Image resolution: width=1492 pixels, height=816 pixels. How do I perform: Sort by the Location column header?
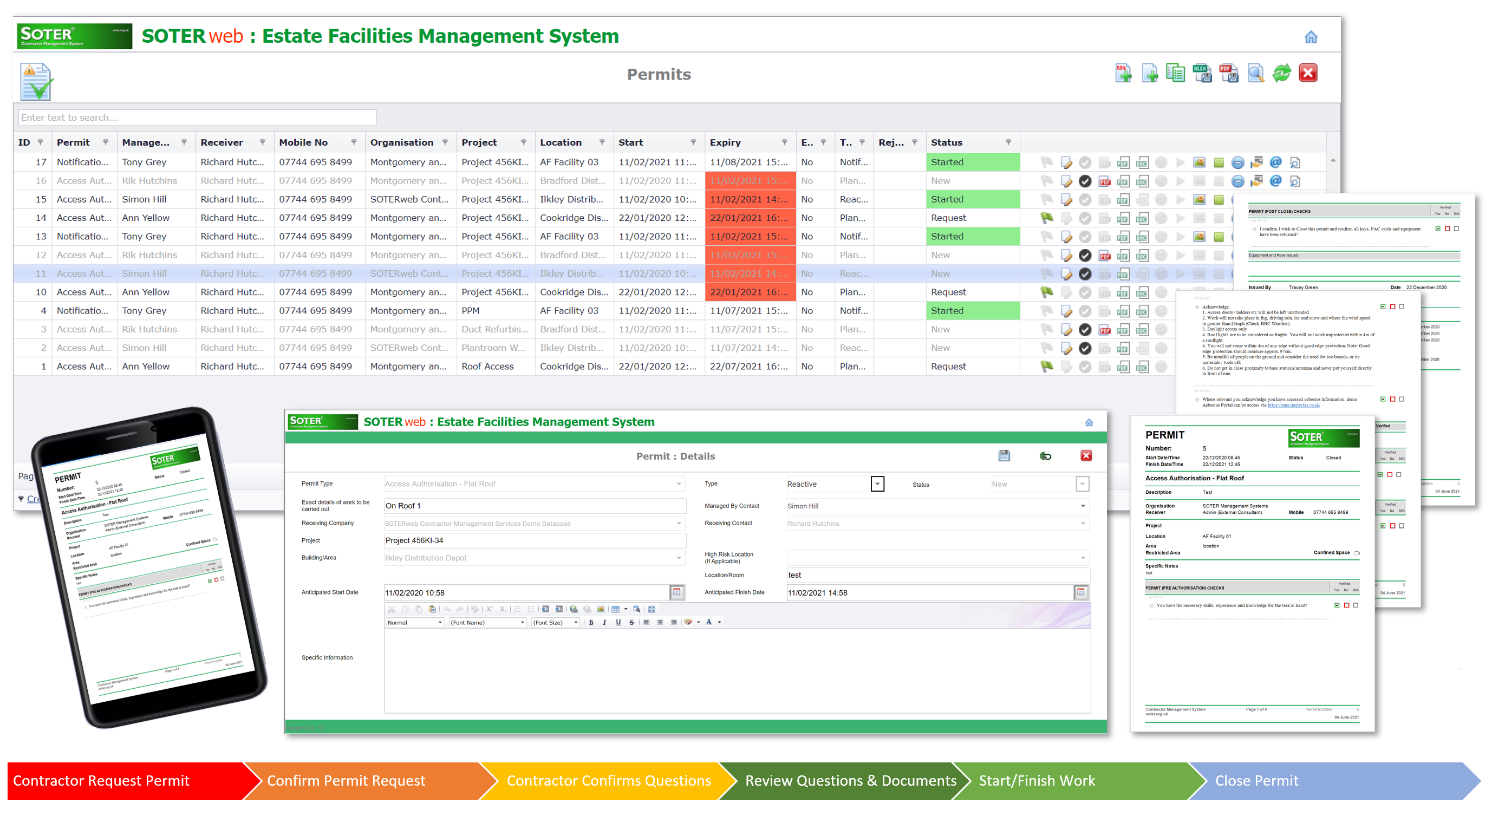[561, 142]
